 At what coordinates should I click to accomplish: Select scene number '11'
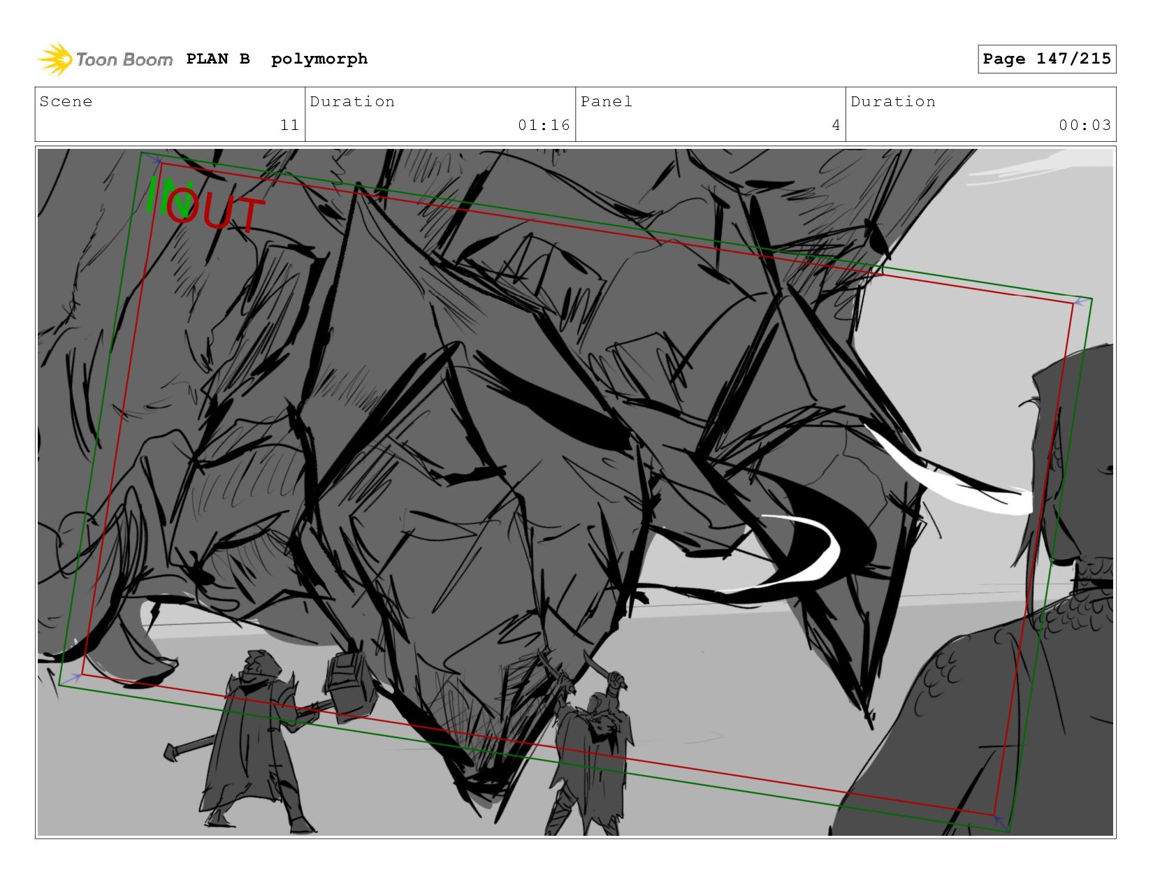pos(289,125)
